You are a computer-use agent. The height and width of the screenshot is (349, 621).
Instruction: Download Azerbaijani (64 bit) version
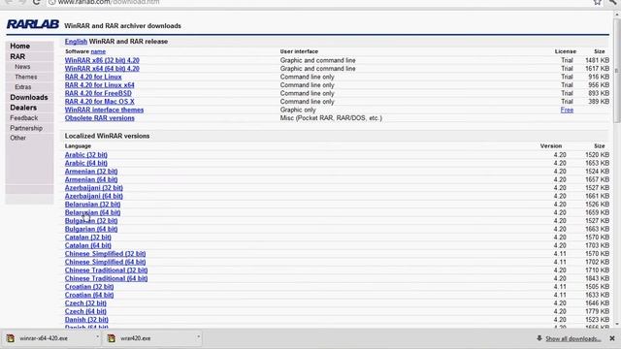pyautogui.click(x=94, y=196)
